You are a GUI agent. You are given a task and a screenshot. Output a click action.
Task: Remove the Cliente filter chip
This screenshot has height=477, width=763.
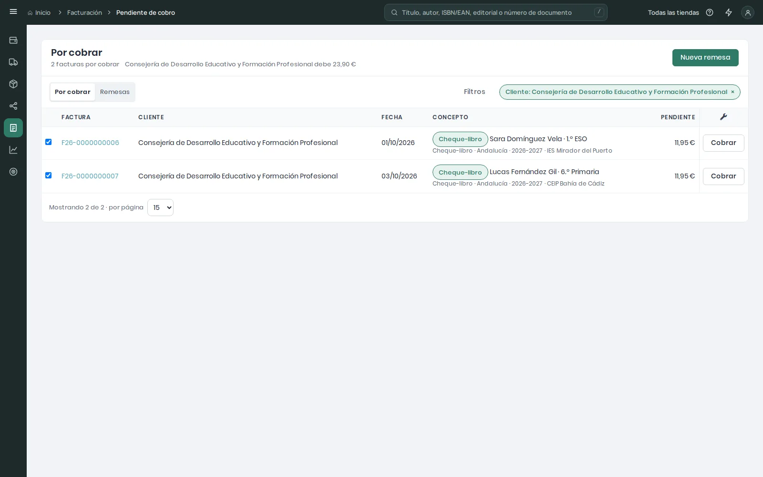tap(732, 92)
